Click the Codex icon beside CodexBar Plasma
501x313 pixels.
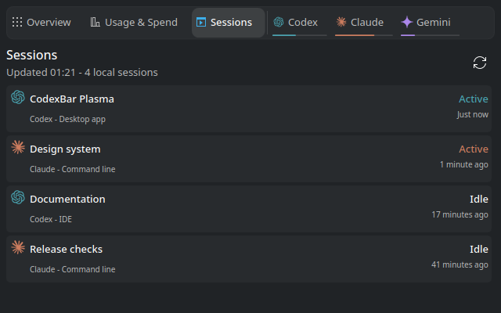18,97
